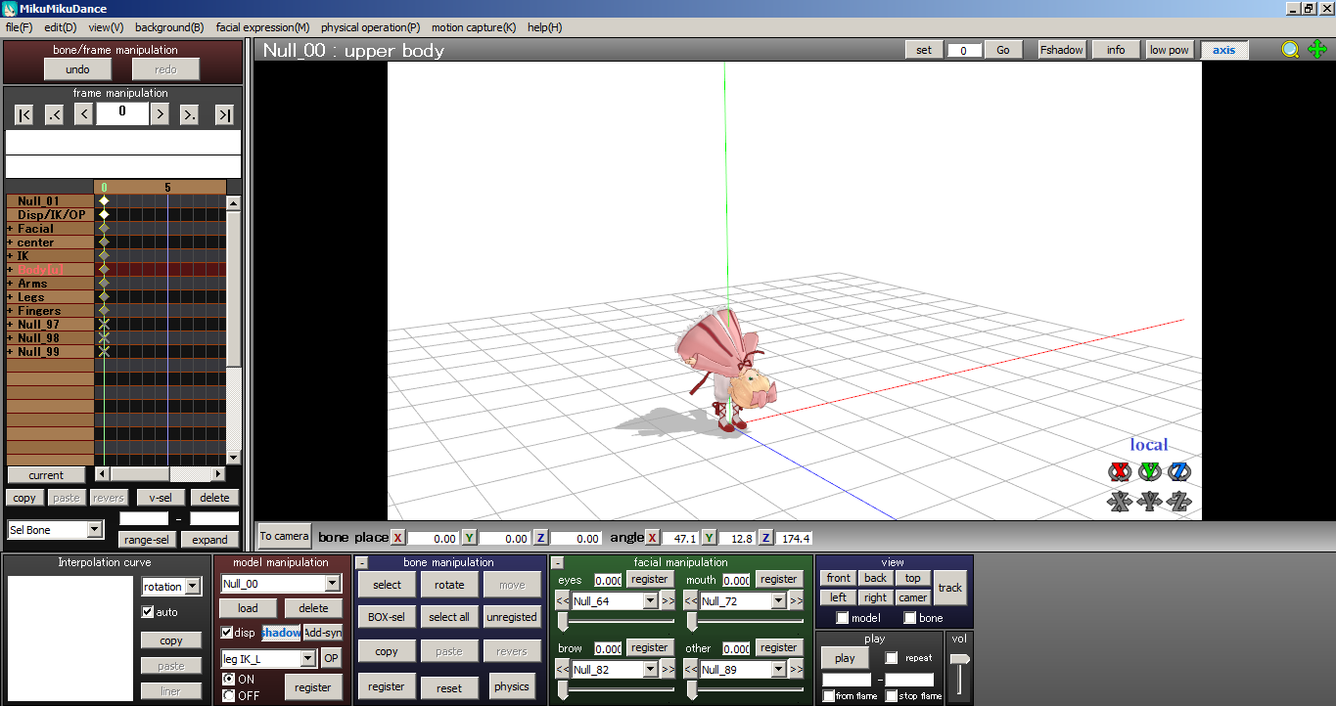Select next brow morph with '>>' arrow
1336x706 pixels.
(x=668, y=670)
